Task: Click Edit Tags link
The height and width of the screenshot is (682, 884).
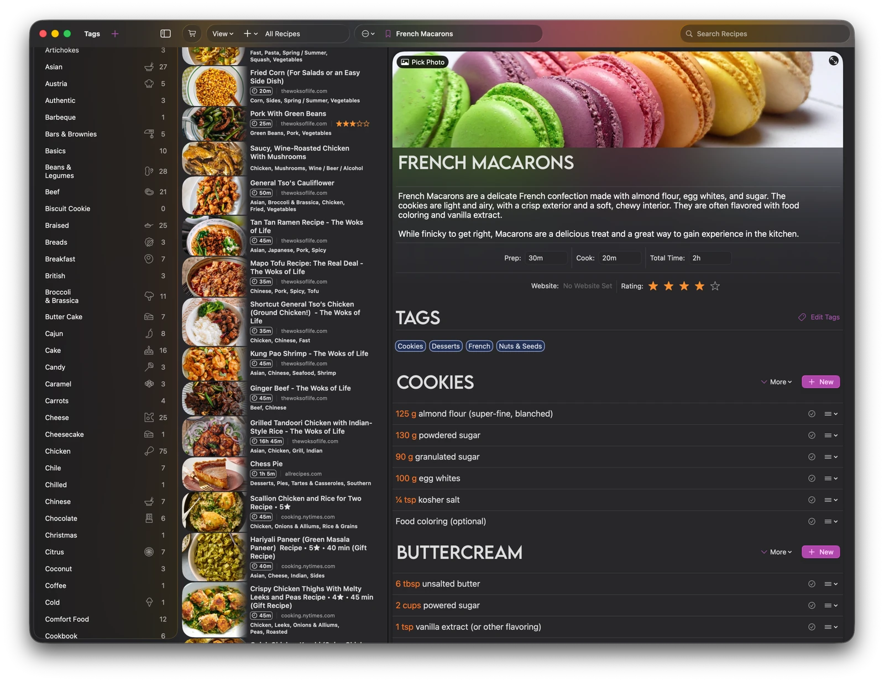Action: point(819,317)
